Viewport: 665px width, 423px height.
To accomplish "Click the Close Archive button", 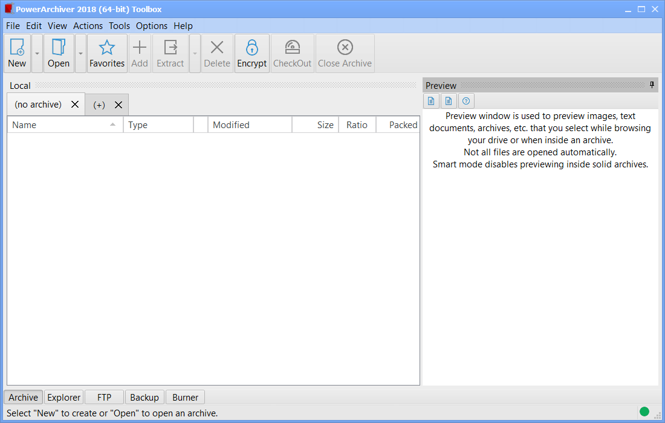I will (x=345, y=54).
